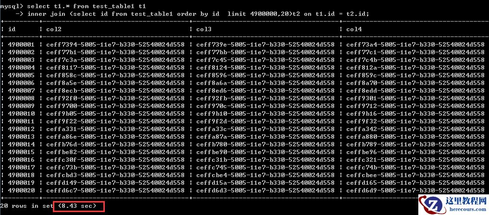Click the id value 4900001

[x=21, y=45]
